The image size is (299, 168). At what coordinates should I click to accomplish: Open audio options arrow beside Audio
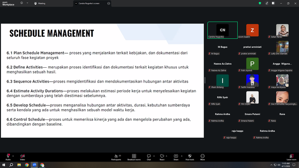(x=13, y=156)
